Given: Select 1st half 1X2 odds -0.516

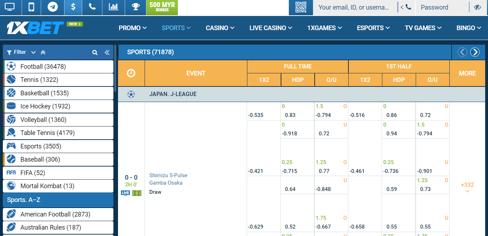Looking at the screenshot, I should coord(357,115).
